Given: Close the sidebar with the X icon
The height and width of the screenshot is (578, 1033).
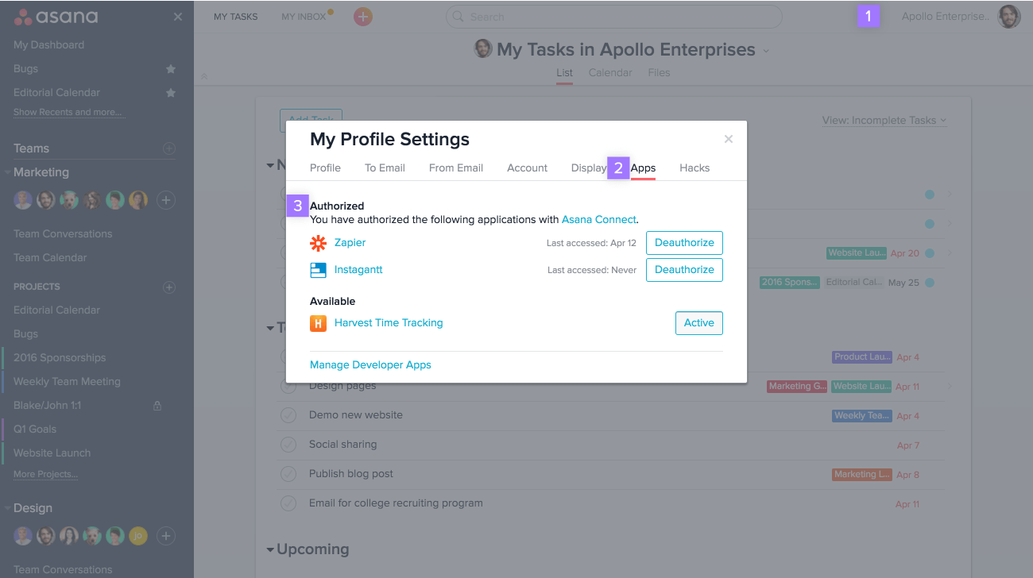Looking at the screenshot, I should pyautogui.click(x=177, y=17).
